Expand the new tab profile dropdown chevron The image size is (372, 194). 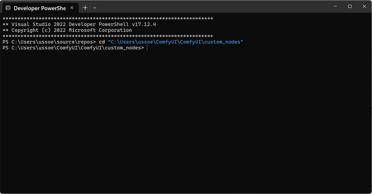pyautogui.click(x=95, y=7)
